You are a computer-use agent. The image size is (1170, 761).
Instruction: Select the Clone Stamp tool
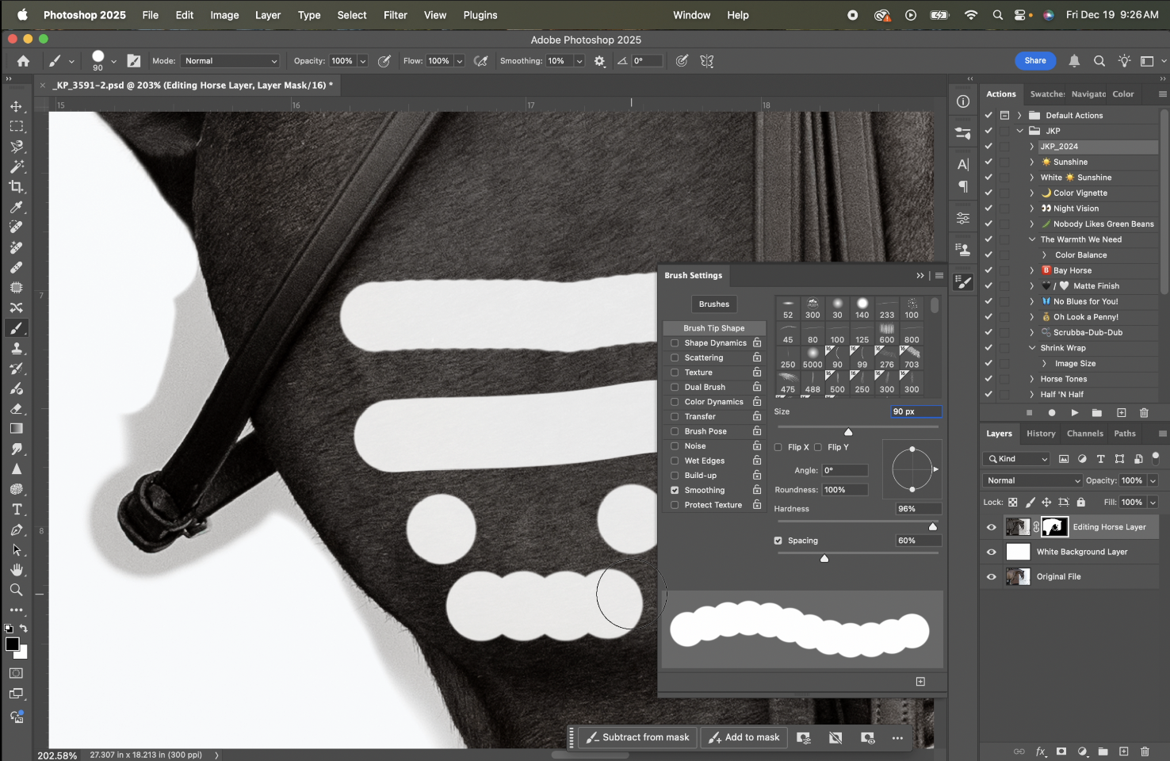16,349
